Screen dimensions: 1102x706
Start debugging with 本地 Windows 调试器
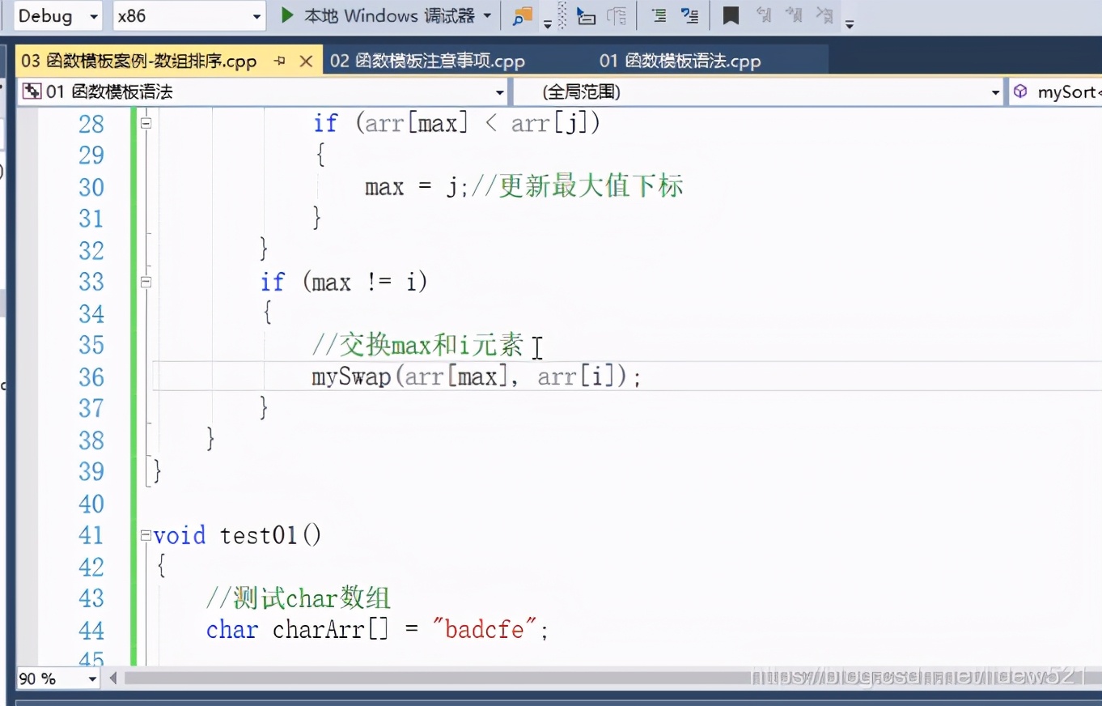pos(384,15)
